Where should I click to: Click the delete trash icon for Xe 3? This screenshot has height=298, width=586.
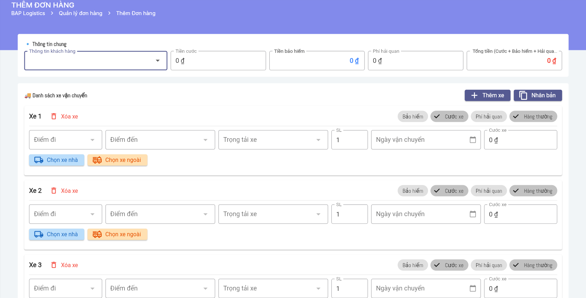pyautogui.click(x=54, y=265)
